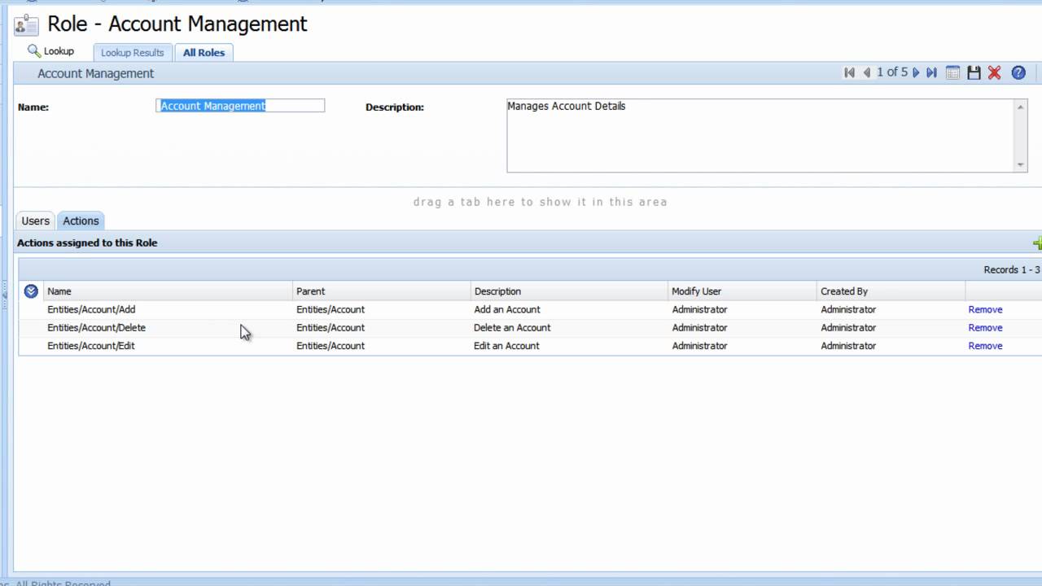
Task: Click the green plus to add an action
Action: click(x=1037, y=243)
